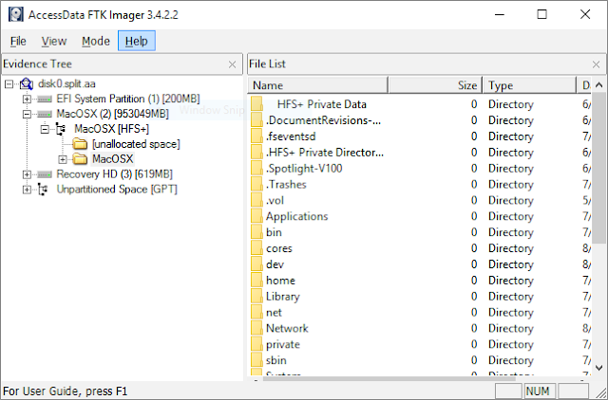Click the Recovery HD partition drive icon
This screenshot has width=608, height=400.
pyautogui.click(x=44, y=174)
